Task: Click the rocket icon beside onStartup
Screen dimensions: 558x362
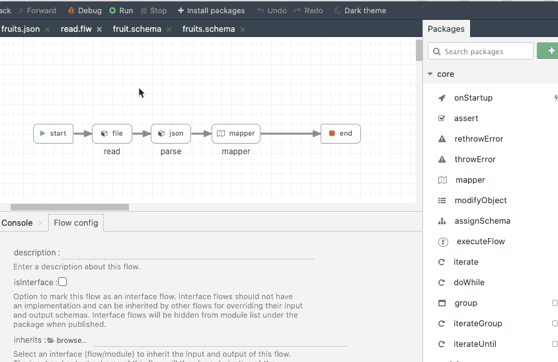Action: pos(442,98)
